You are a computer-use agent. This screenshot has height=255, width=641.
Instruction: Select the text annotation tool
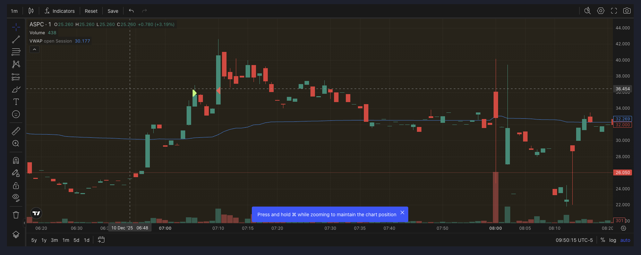coord(16,102)
